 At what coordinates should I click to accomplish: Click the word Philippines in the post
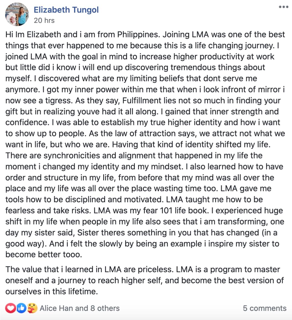(138, 35)
